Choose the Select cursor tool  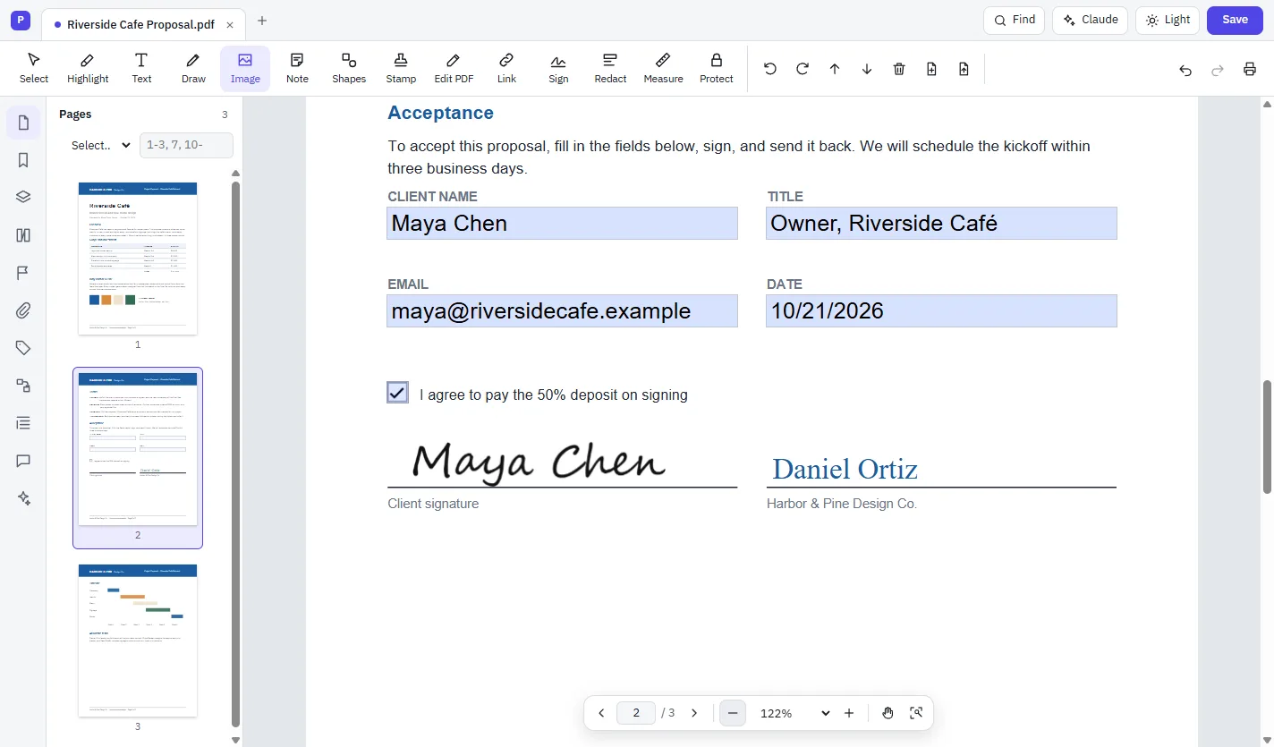34,68
